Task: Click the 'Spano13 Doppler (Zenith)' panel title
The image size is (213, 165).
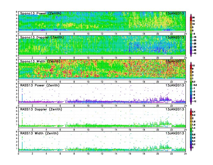Action: coord(42,37)
